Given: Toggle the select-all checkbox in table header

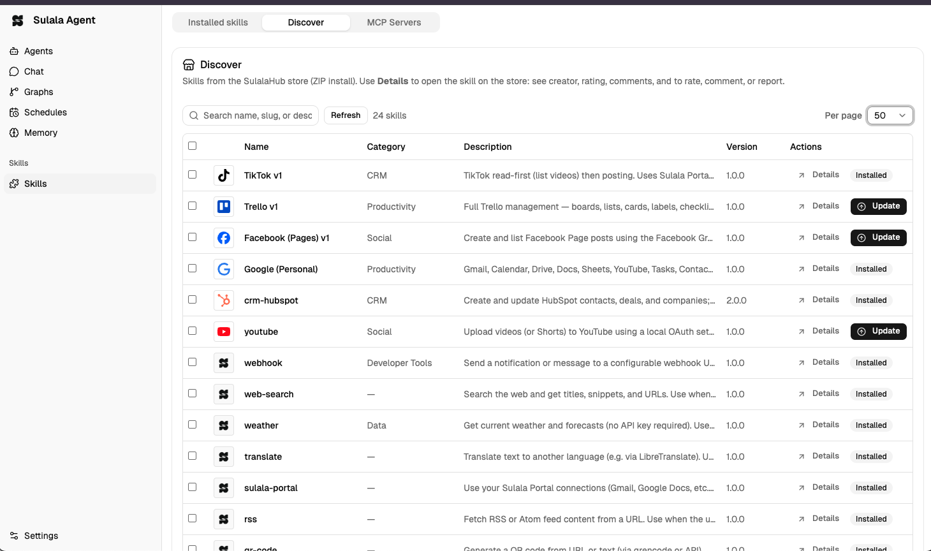Looking at the screenshot, I should pyautogui.click(x=193, y=146).
